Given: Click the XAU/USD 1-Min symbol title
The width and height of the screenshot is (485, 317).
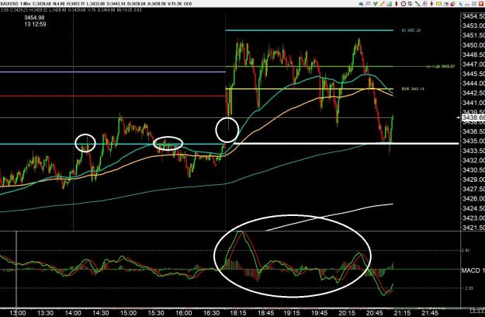Looking at the screenshot, I should coord(16,4).
